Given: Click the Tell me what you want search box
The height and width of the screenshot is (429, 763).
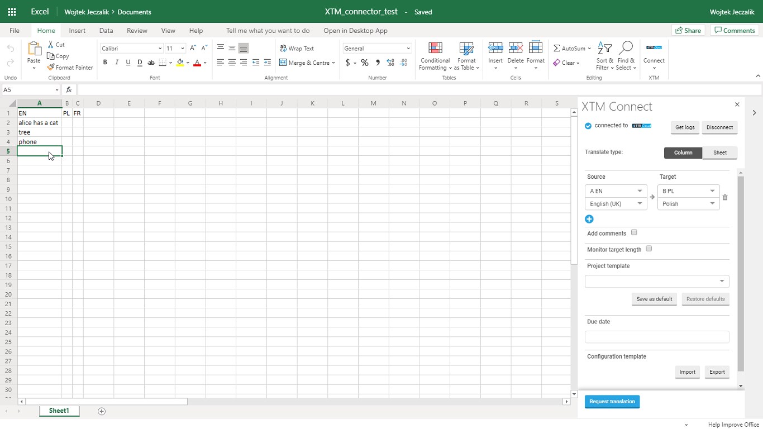Looking at the screenshot, I should (x=268, y=31).
